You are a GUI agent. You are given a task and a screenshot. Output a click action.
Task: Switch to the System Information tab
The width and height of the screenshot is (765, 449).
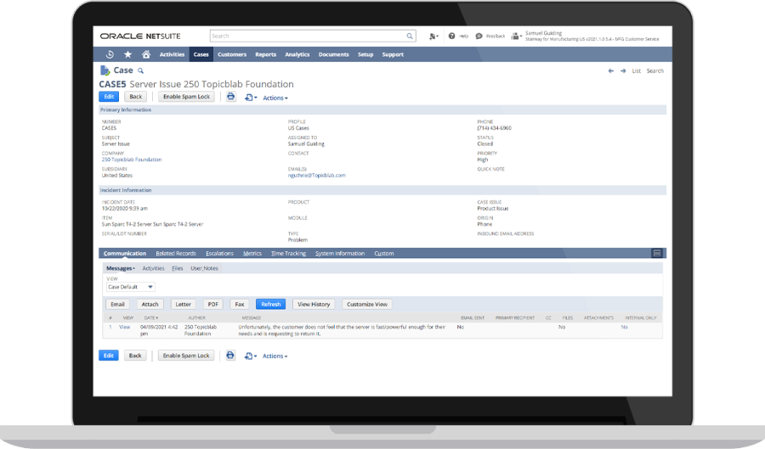click(340, 253)
